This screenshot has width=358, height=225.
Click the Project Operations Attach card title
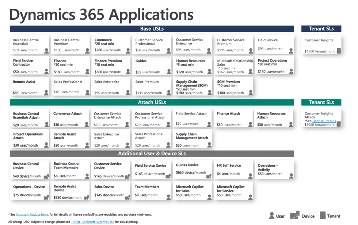tap(28, 136)
